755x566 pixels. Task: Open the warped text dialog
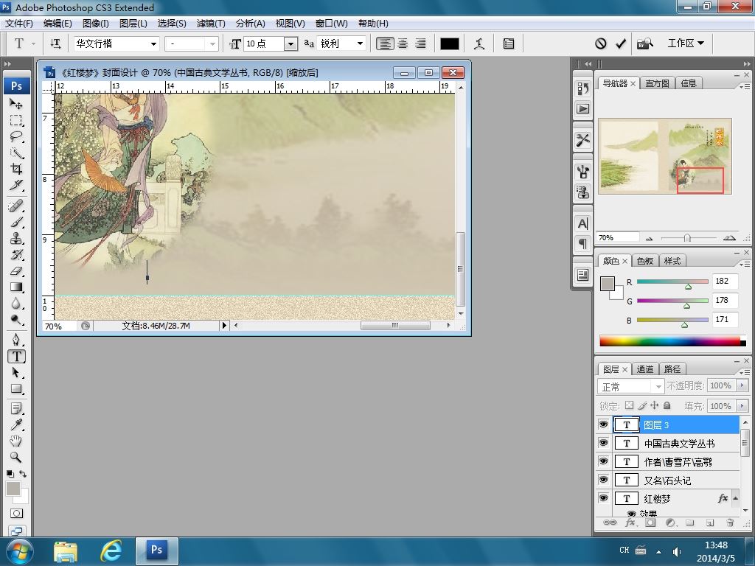479,43
